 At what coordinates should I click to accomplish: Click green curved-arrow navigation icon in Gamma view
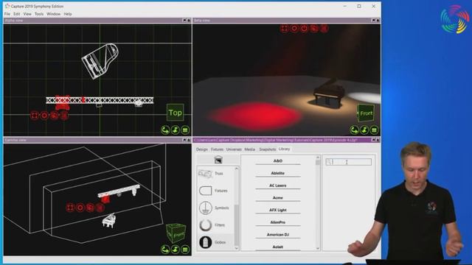click(165, 250)
